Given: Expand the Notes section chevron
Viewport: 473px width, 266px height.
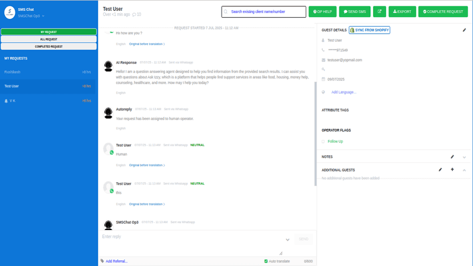Looking at the screenshot, I should pos(464,157).
